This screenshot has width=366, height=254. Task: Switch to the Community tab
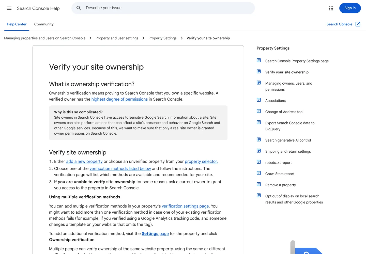click(x=44, y=24)
